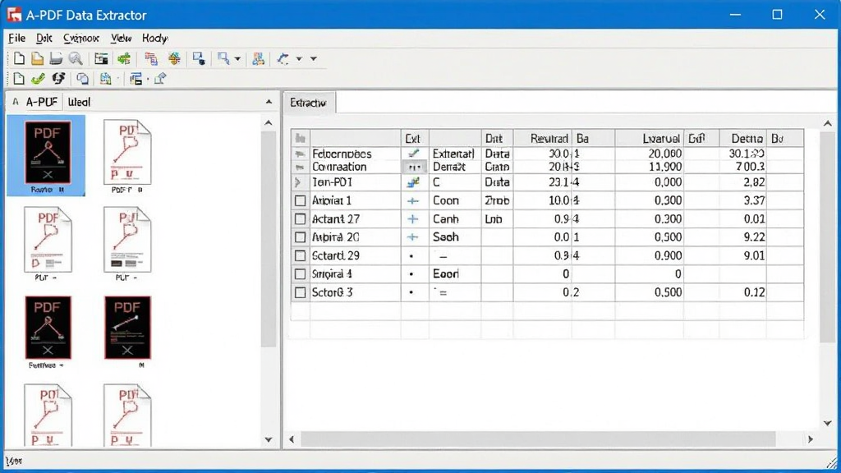Open the Vlew menu
This screenshot has height=473, width=841.
tap(121, 38)
